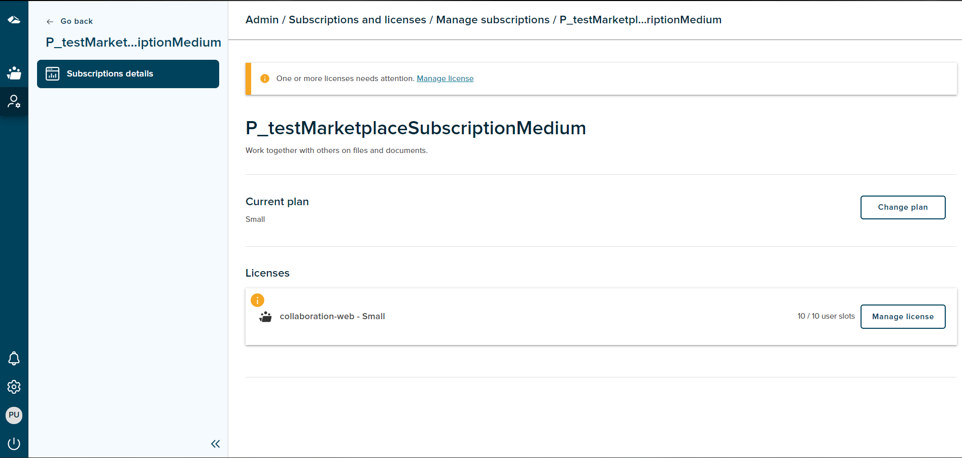Navigate to the Admin breadcrumb
The height and width of the screenshot is (458, 962).
click(x=262, y=20)
